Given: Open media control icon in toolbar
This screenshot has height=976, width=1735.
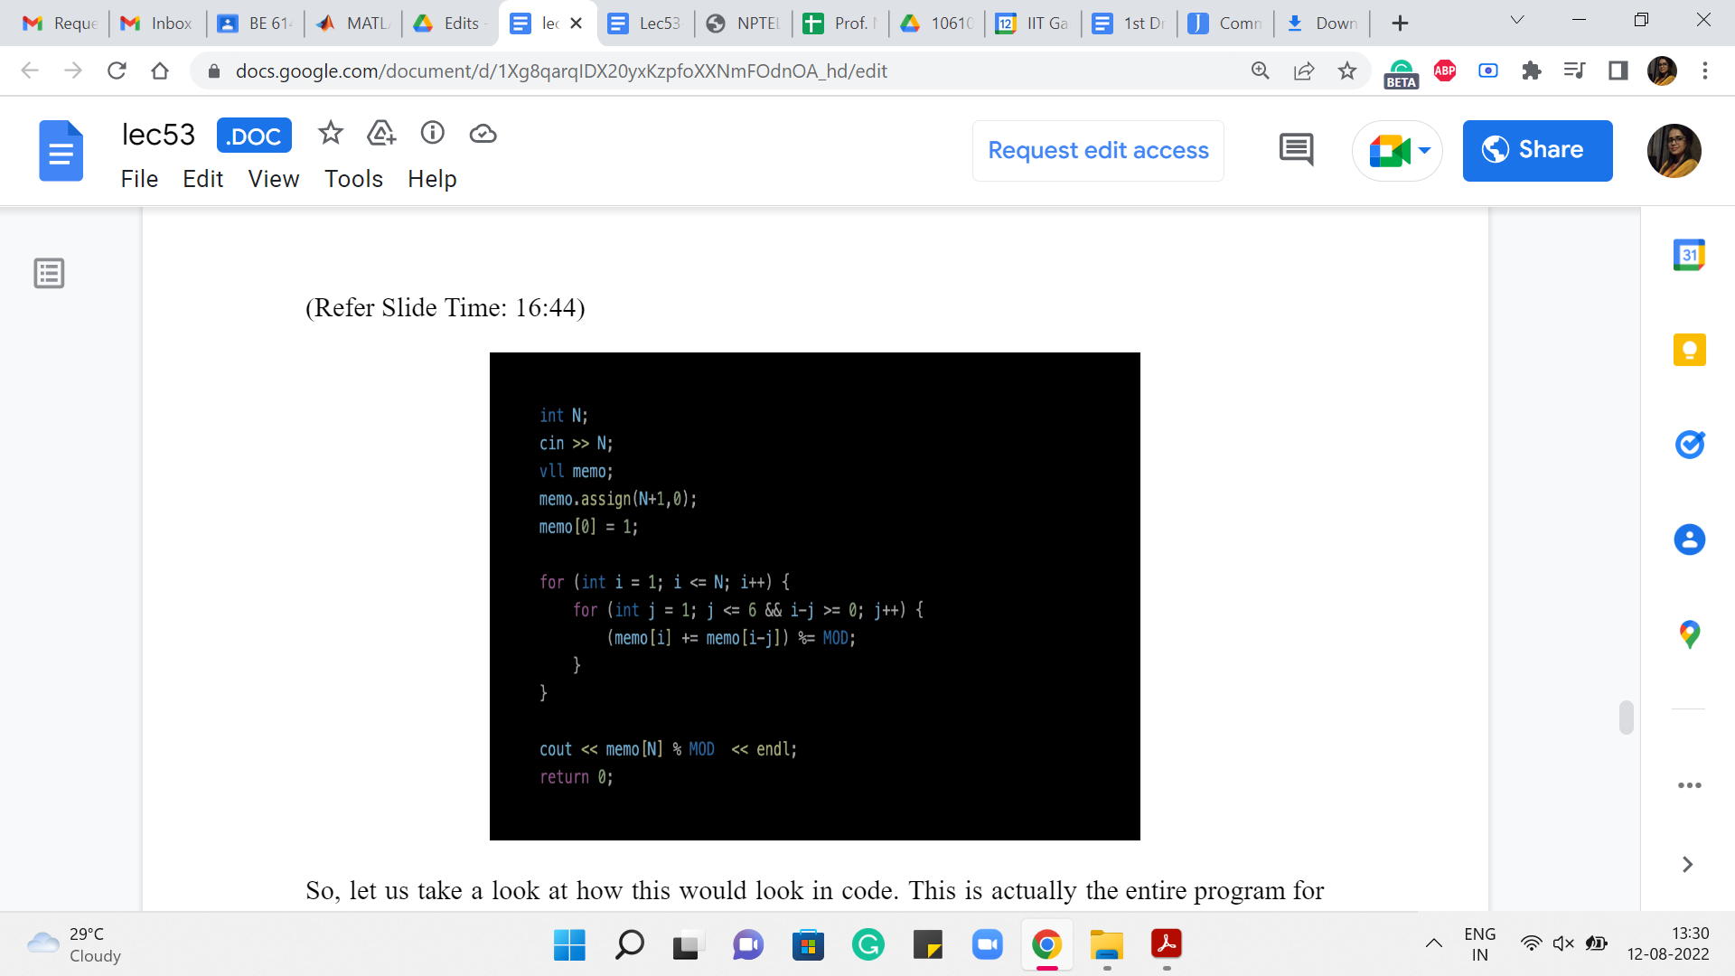Looking at the screenshot, I should coord(1574,70).
